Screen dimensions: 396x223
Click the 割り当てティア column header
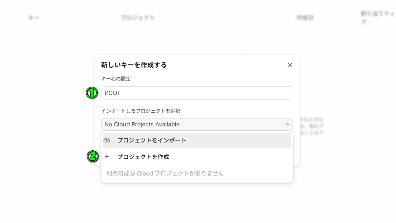[377, 17]
